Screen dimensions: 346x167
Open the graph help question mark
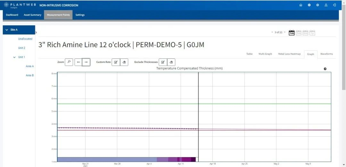325,69
